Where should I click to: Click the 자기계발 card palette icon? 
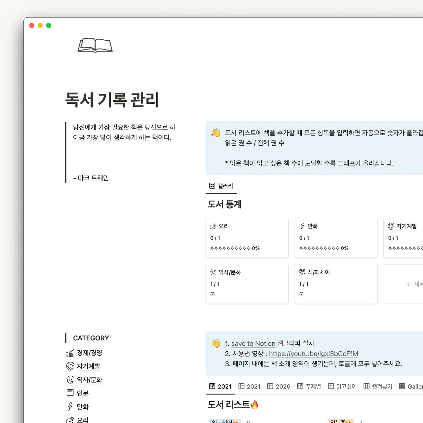point(391,226)
